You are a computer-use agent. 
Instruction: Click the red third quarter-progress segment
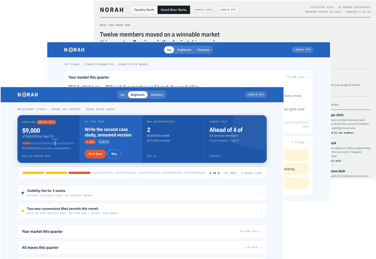point(80,173)
